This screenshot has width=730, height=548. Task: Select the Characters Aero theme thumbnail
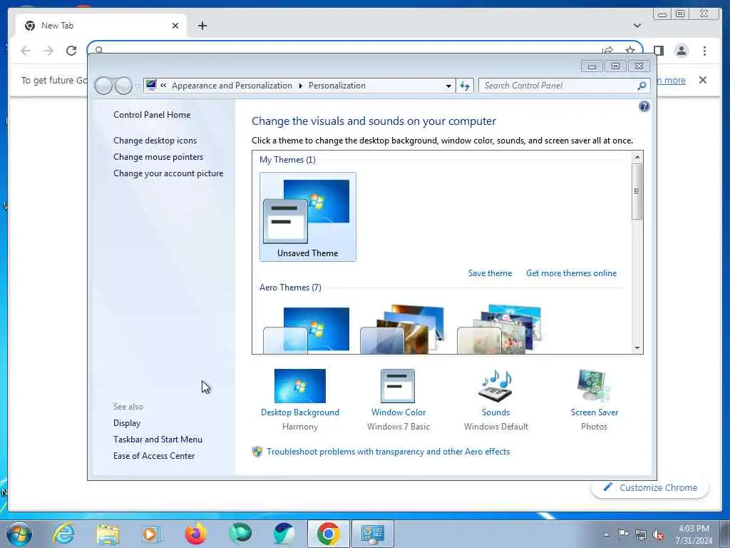click(x=500, y=330)
